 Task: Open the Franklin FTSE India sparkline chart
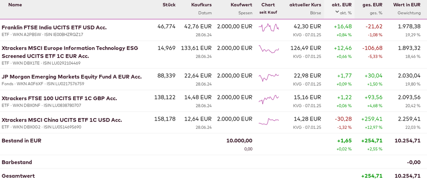[269, 28]
